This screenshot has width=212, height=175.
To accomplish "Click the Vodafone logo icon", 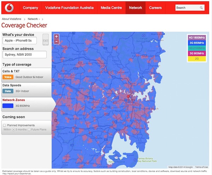I will pos(9,8).
